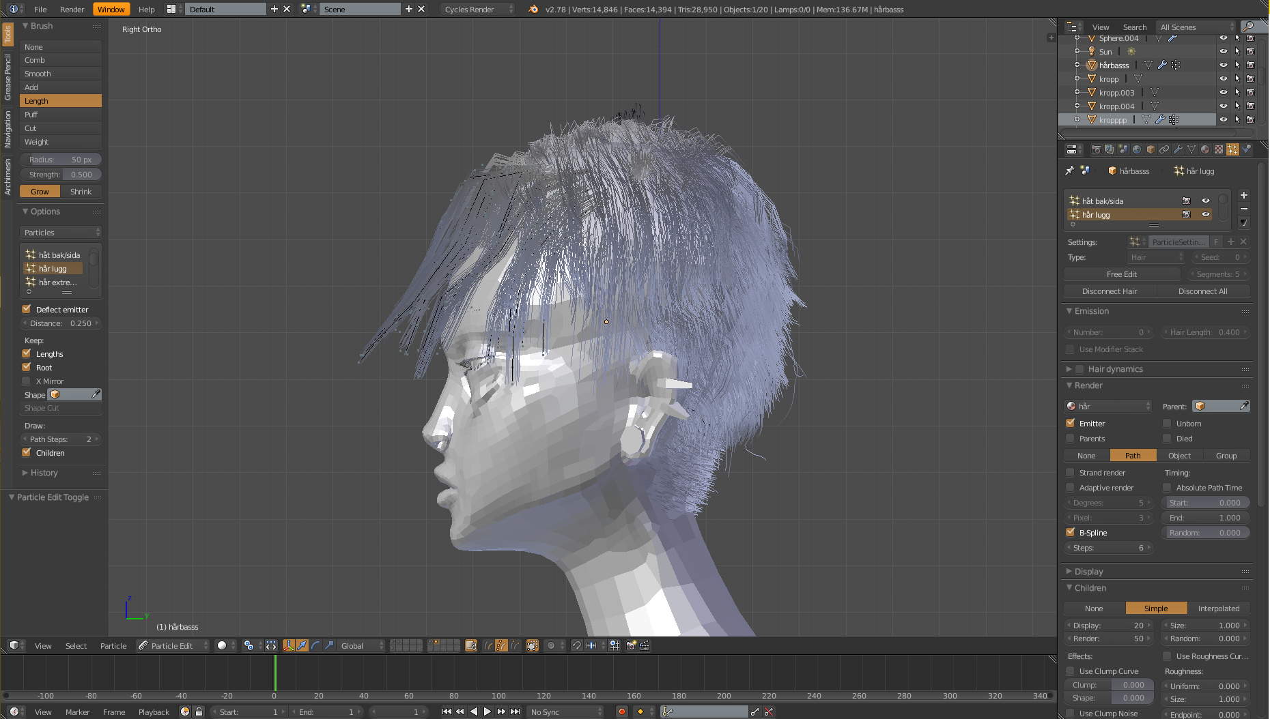This screenshot has height=719, width=1270.
Task: Open the Material properties tab (sphere icon)
Action: tap(1205, 149)
